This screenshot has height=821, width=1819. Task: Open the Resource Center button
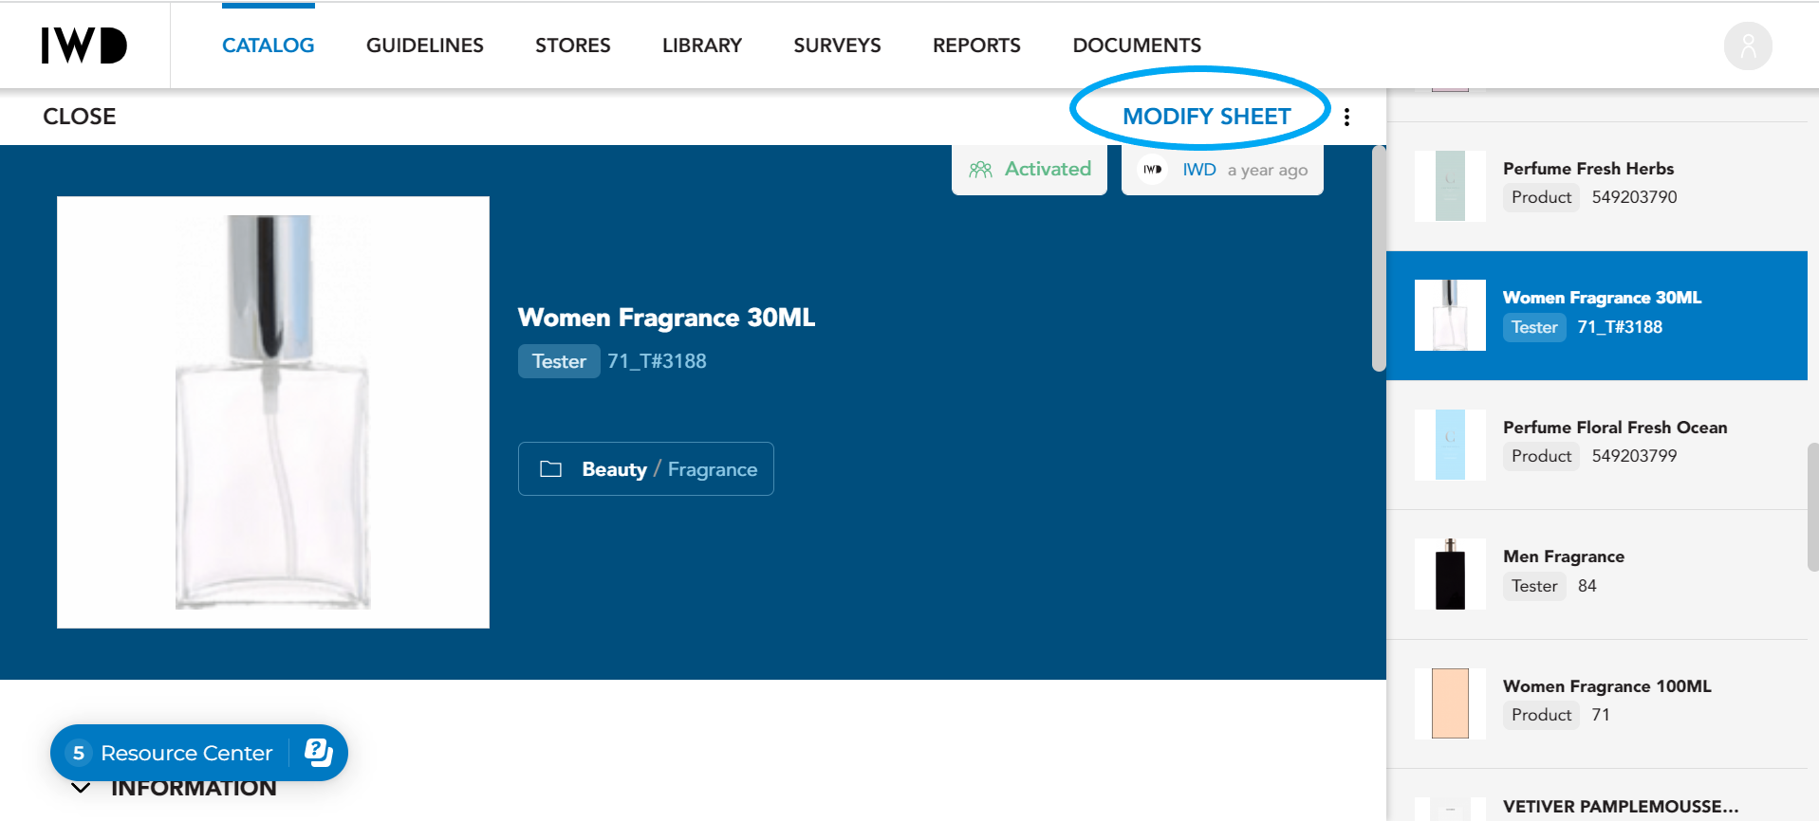tap(199, 753)
